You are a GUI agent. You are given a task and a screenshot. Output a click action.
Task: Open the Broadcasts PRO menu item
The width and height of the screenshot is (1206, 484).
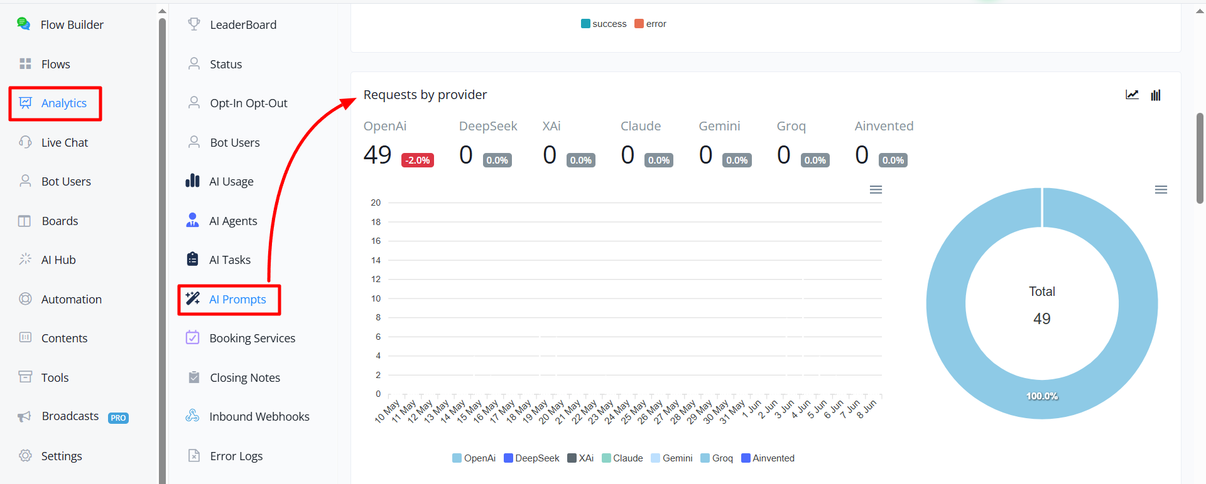(73, 416)
